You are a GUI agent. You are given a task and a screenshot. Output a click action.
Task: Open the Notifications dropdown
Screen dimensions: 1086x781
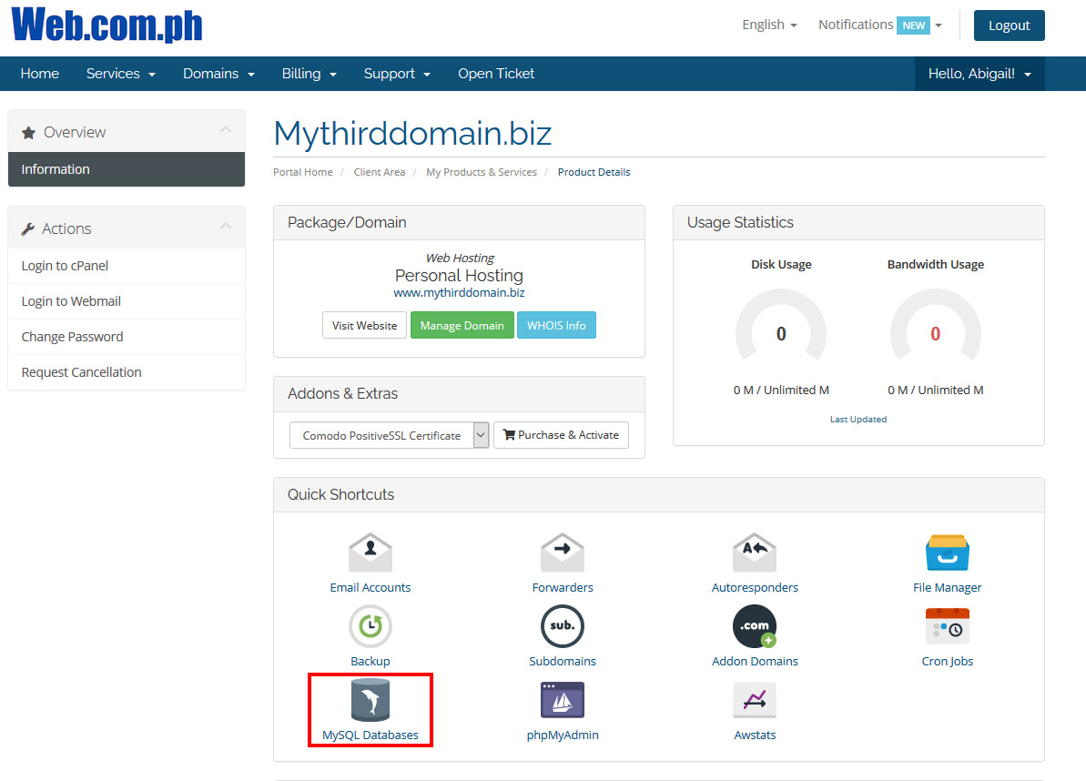[880, 25]
